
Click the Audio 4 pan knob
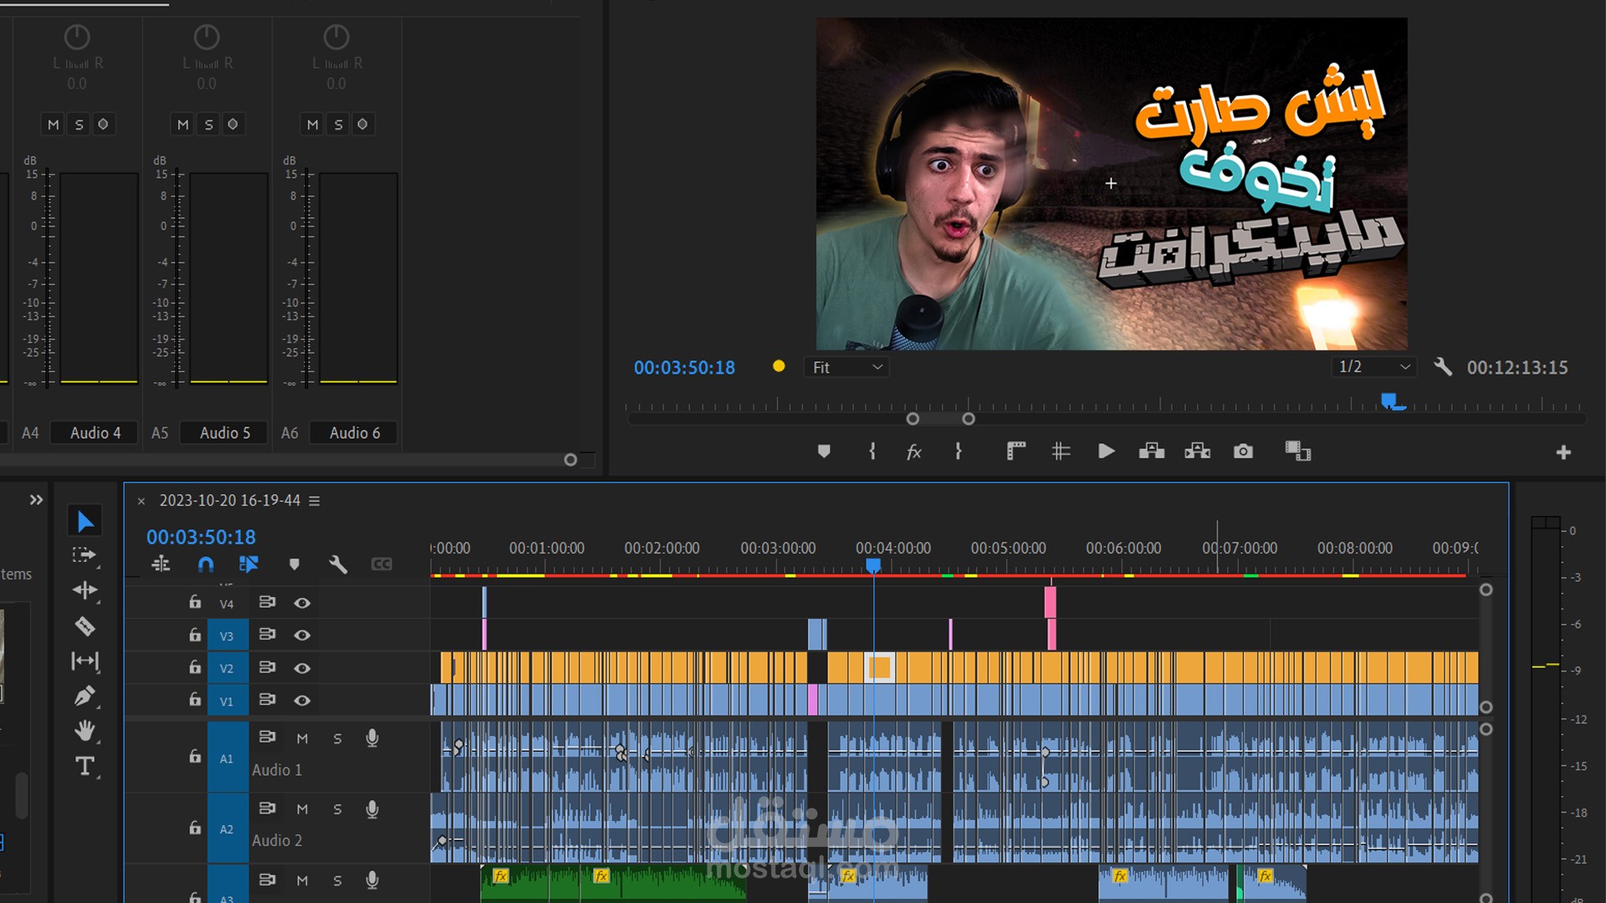(x=77, y=38)
